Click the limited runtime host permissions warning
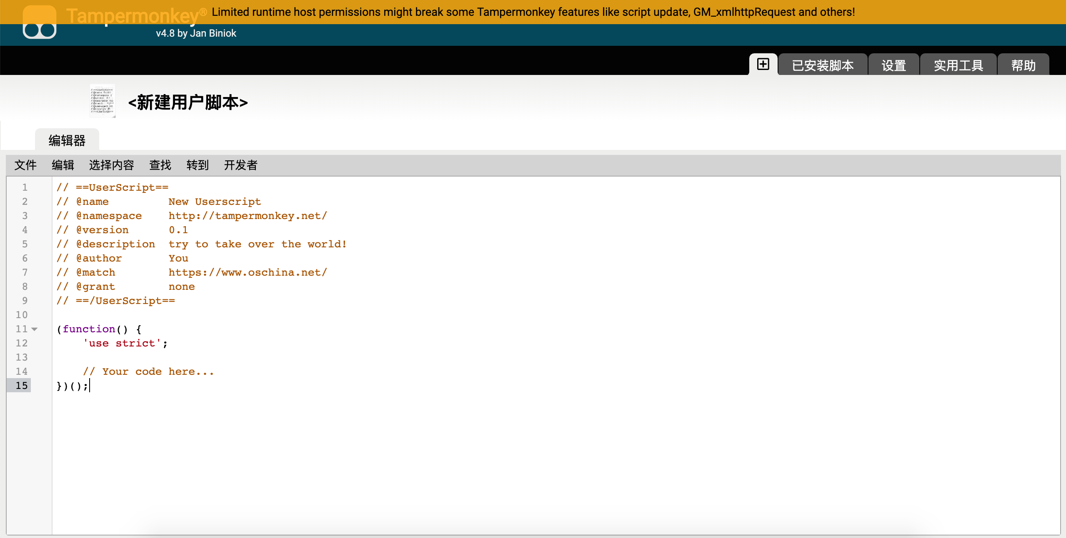 click(533, 12)
